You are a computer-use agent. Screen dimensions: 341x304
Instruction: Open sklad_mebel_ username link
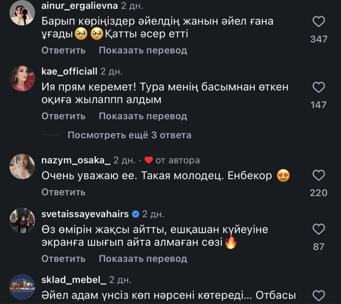(x=74, y=280)
